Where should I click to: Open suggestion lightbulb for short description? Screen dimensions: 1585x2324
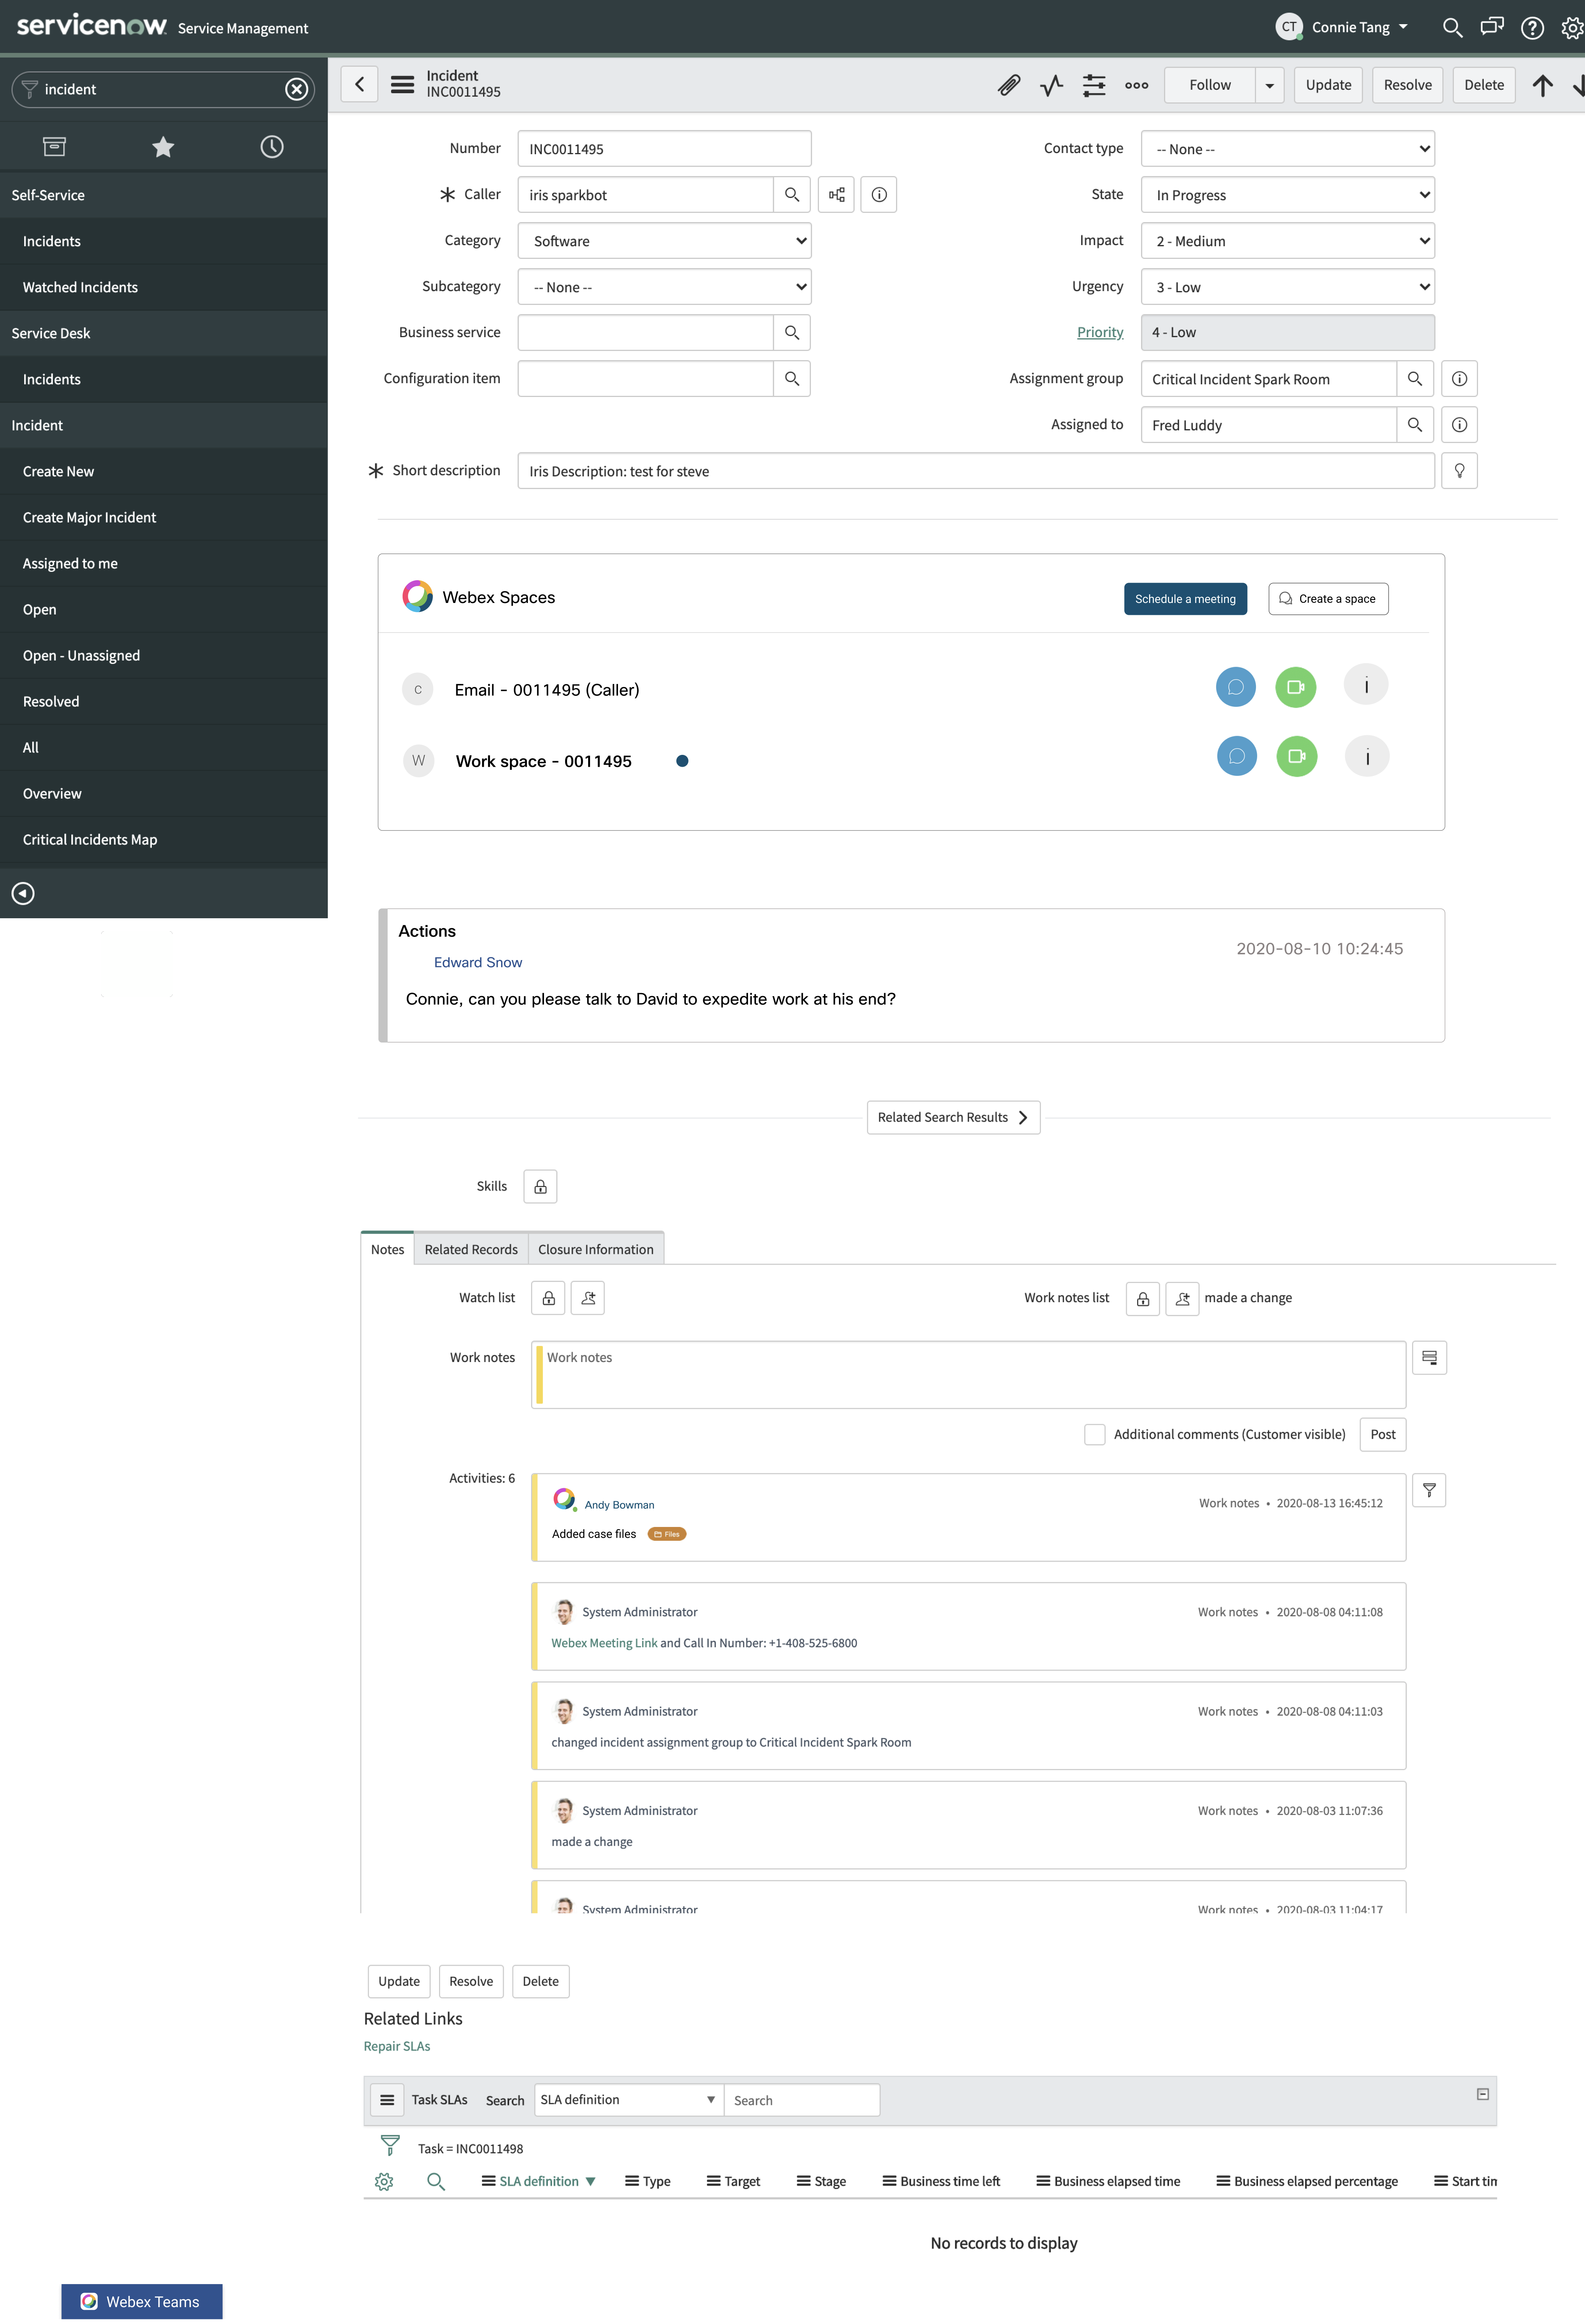click(1460, 471)
